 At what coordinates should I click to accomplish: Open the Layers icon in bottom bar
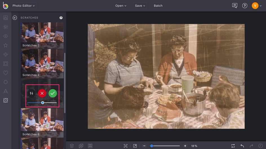[72, 146]
